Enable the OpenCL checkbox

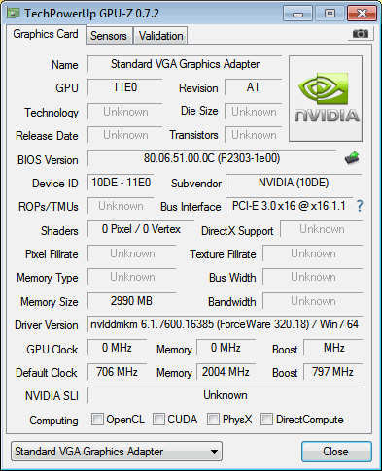[x=97, y=420]
